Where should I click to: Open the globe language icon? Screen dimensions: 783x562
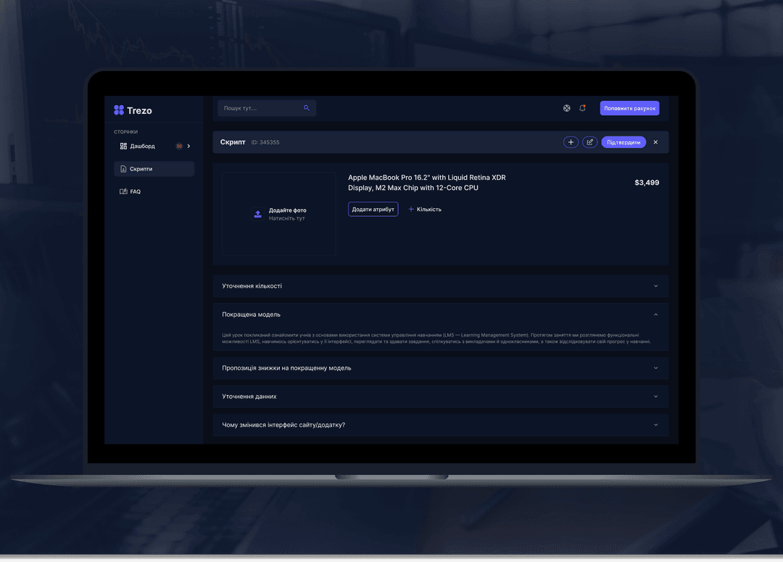point(567,108)
